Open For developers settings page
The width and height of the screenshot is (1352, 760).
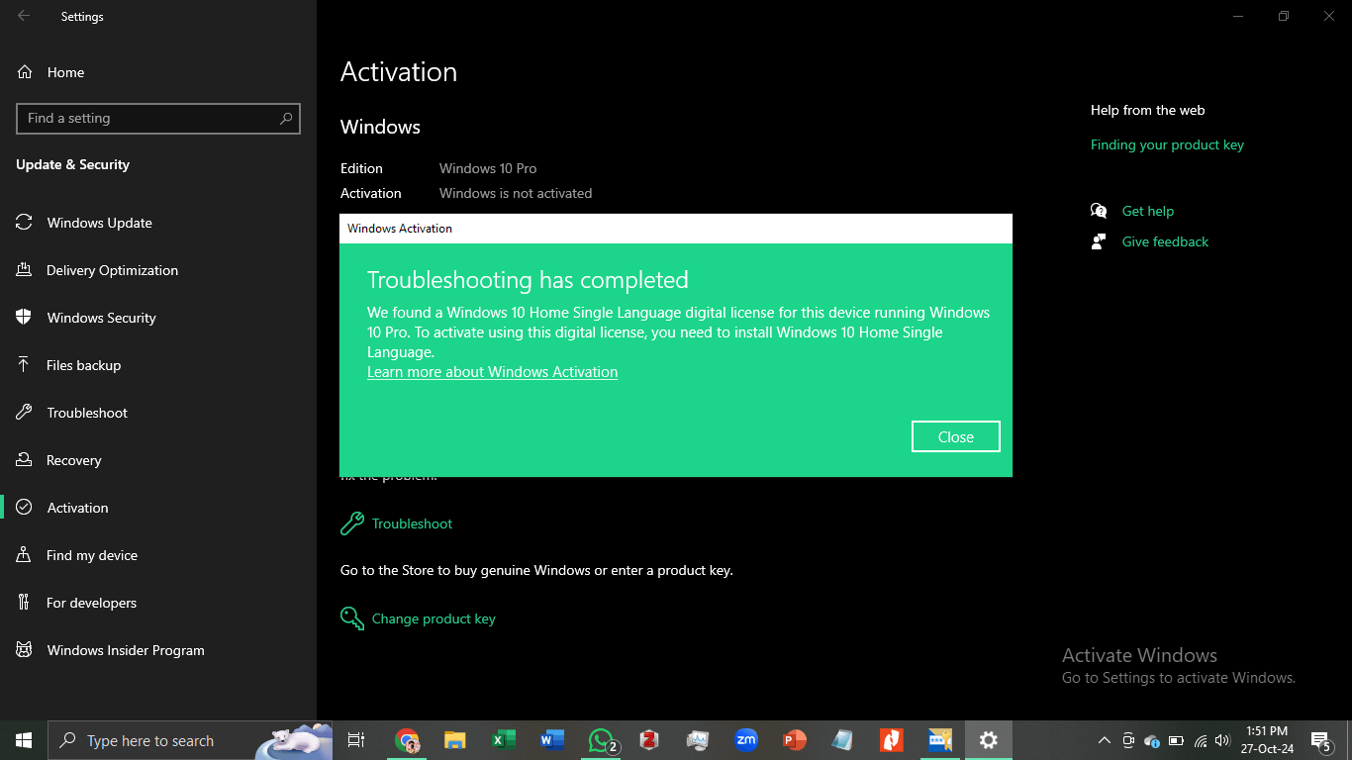(x=158, y=603)
